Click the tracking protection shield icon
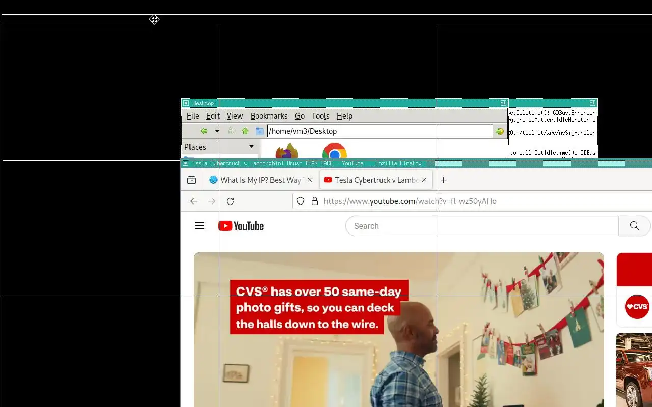652x407 pixels. [x=301, y=201]
